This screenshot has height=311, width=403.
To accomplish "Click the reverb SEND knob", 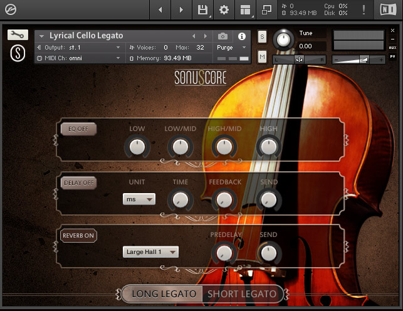I will tap(269, 253).
